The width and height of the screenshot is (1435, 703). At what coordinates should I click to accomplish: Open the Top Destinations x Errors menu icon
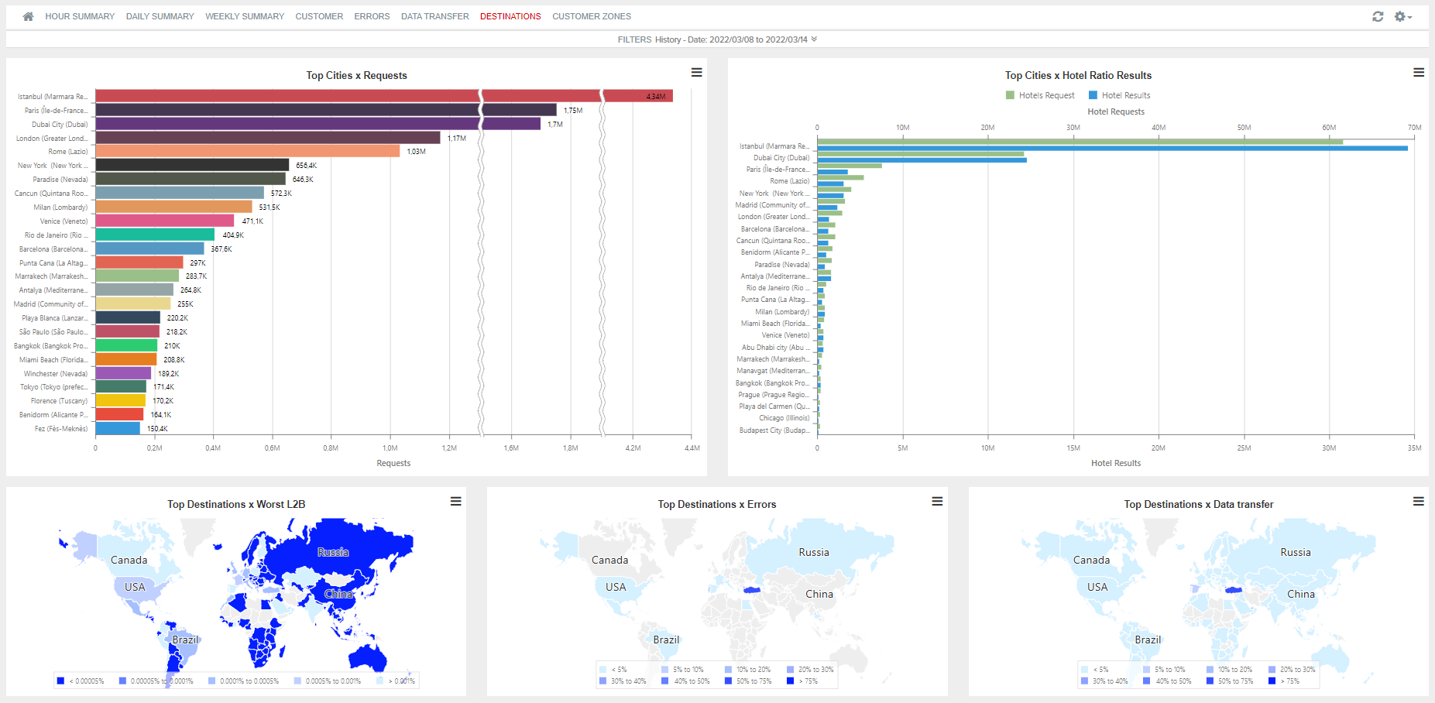pos(937,502)
